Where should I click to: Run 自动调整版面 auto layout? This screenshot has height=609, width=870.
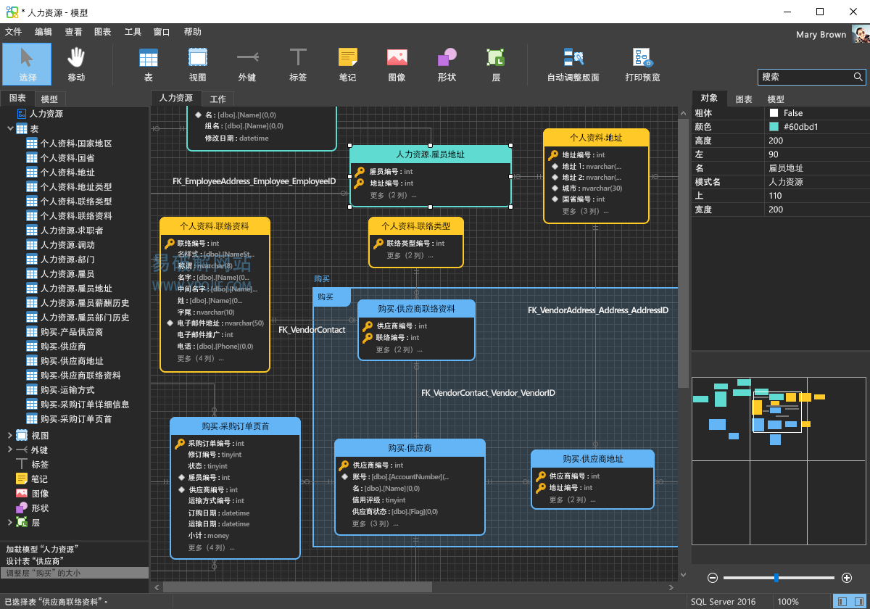pyautogui.click(x=573, y=64)
